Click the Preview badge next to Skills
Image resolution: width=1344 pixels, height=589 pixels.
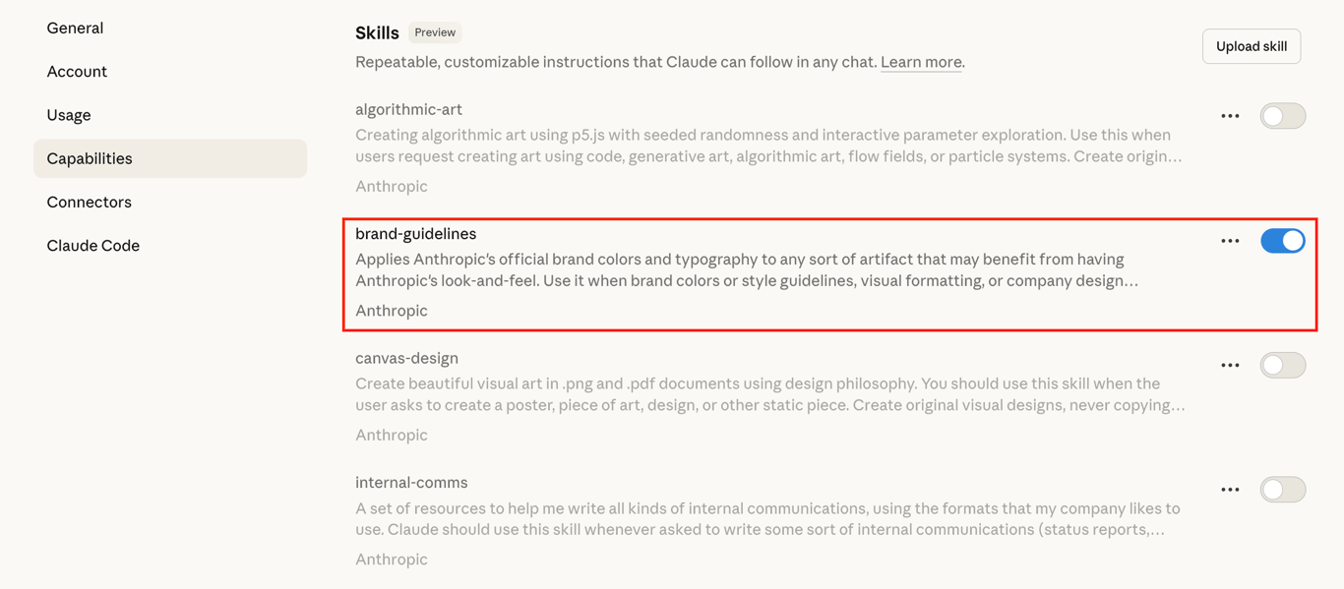[x=434, y=31]
